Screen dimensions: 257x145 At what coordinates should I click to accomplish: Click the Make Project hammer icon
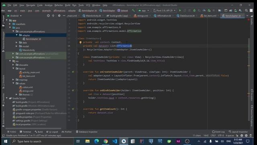pyautogui.click(x=133, y=10)
